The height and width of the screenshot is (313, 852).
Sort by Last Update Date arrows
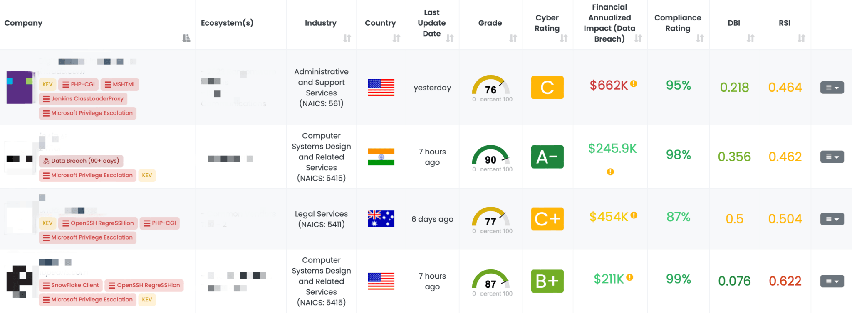click(450, 38)
